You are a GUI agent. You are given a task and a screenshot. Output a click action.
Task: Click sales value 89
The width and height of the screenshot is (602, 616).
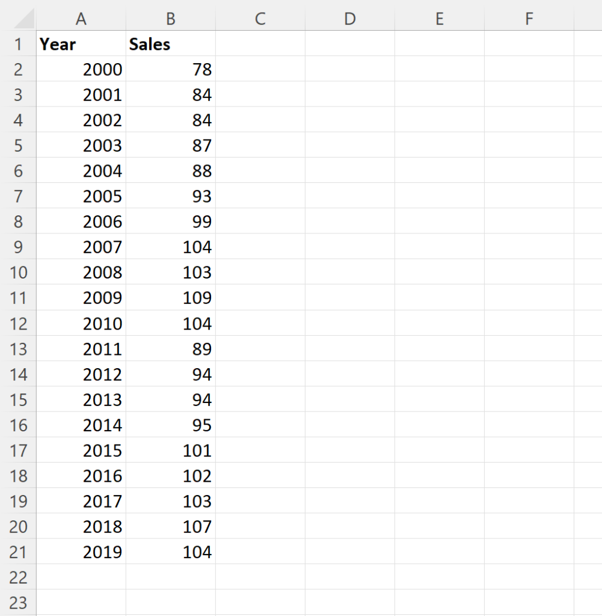(170, 348)
